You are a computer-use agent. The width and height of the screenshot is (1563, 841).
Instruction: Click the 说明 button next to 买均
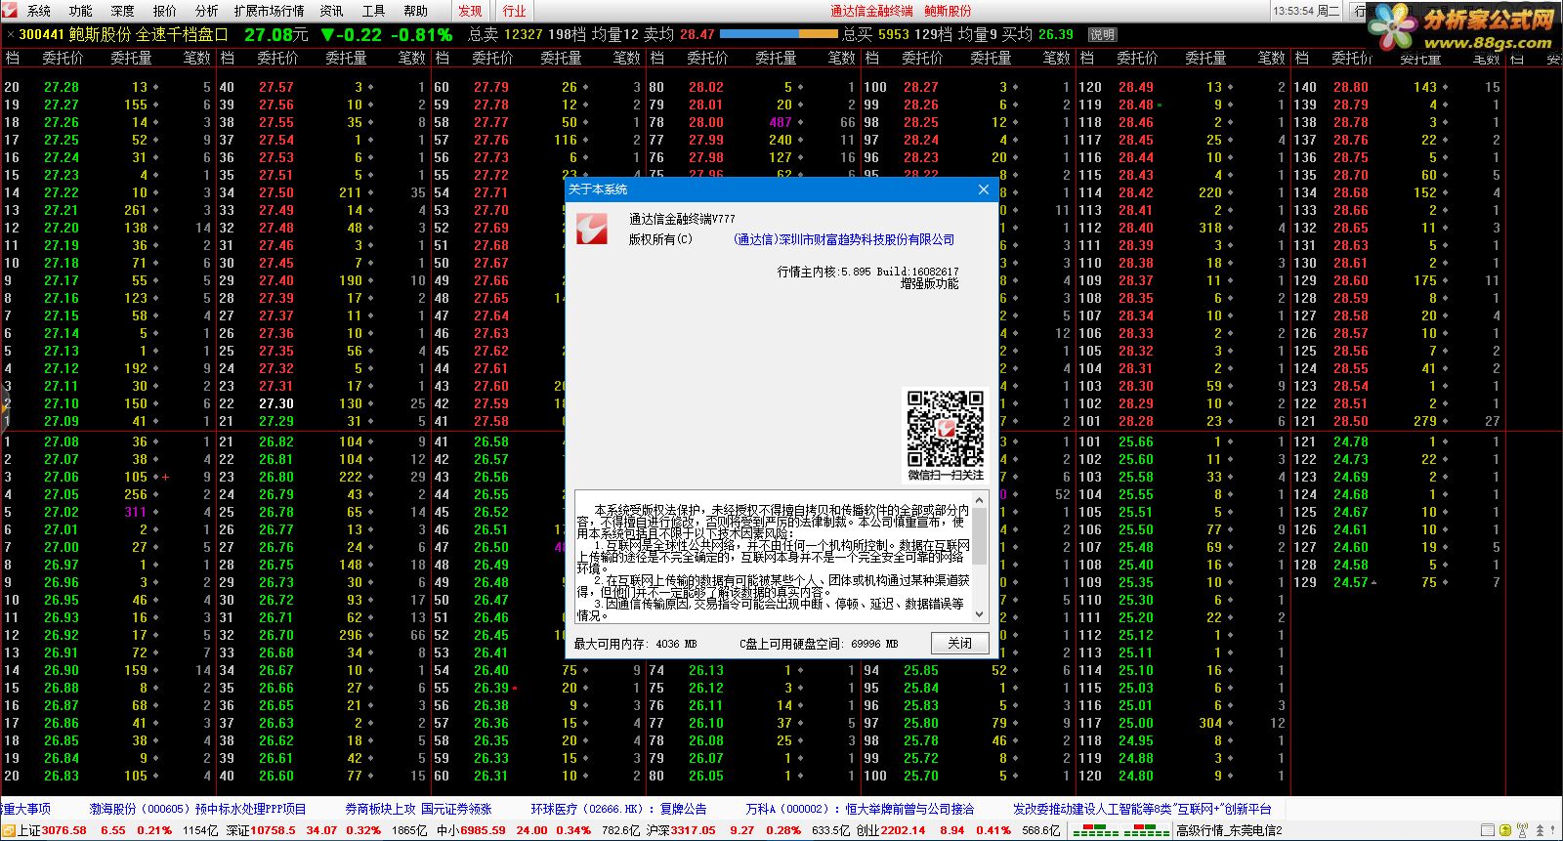(1102, 34)
